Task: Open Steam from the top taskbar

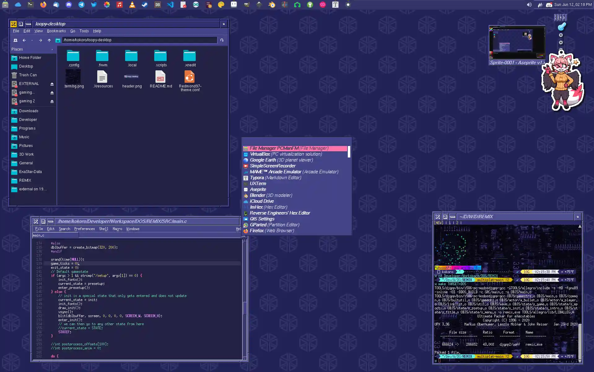Action: pyautogui.click(x=145, y=5)
